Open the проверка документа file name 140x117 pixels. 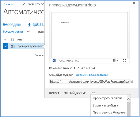[30, 46]
